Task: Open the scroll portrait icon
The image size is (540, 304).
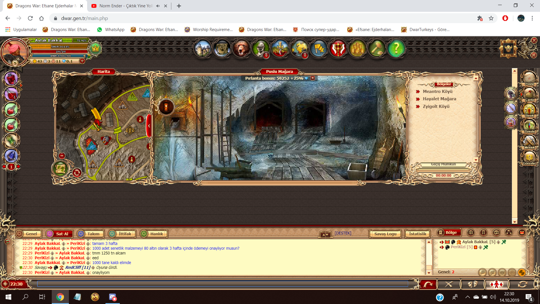Action: pyautogui.click(x=222, y=49)
